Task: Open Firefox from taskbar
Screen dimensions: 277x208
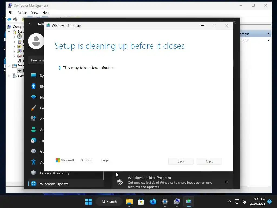Action: [x=153, y=201]
